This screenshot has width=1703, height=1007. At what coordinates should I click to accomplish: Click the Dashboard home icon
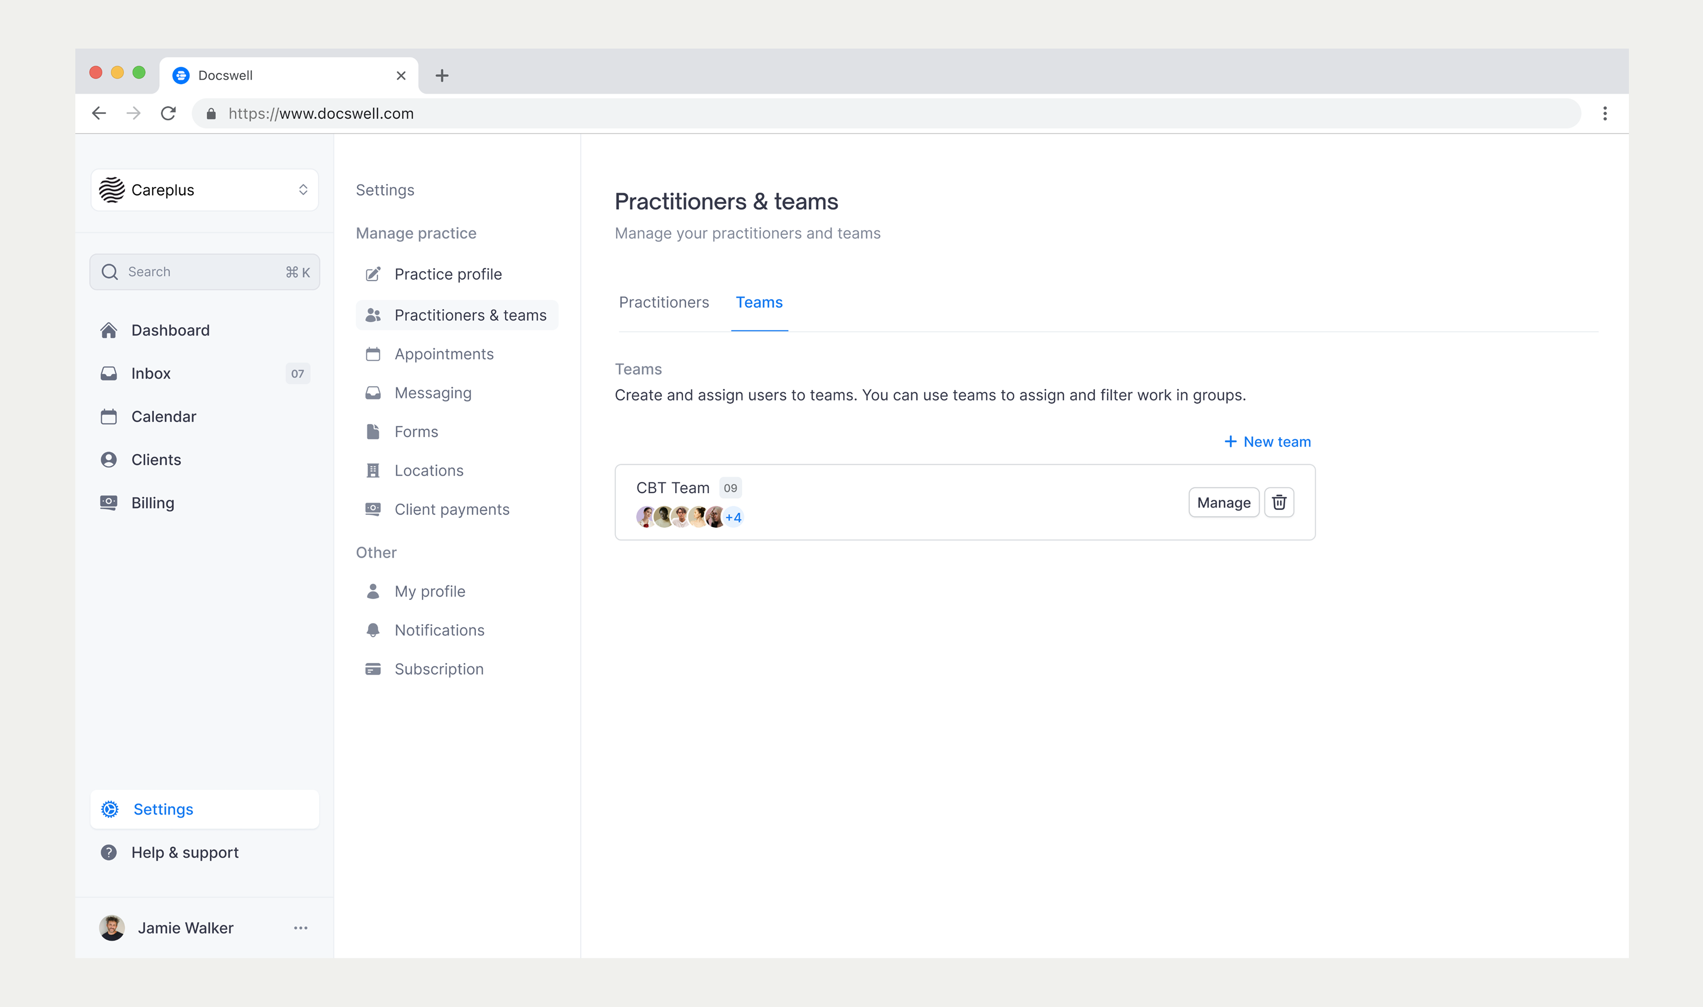coord(109,330)
